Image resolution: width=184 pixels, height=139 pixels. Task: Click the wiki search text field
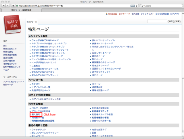pos(157,21)
